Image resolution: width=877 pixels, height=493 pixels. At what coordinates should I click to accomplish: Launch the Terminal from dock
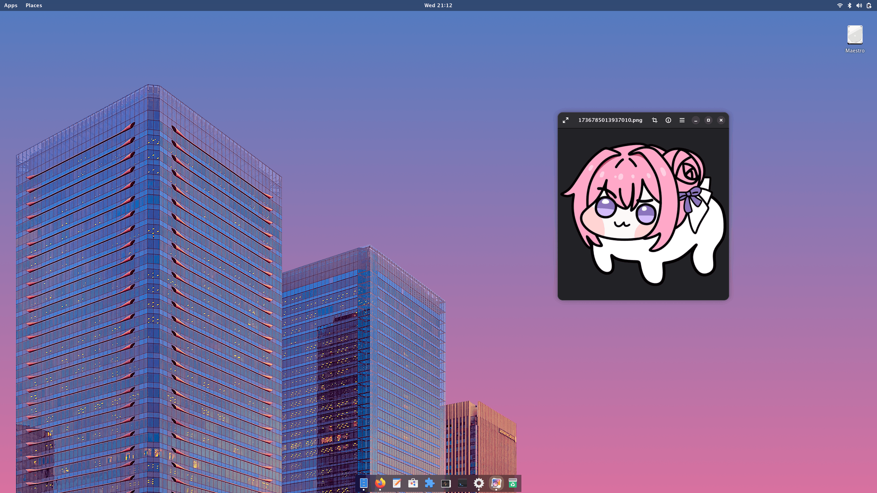(462, 483)
